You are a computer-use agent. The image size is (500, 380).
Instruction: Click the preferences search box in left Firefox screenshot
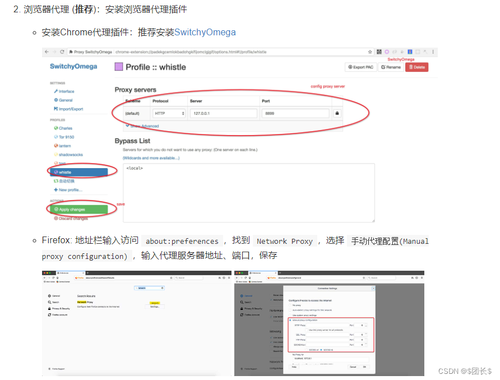pyautogui.click(x=150, y=288)
